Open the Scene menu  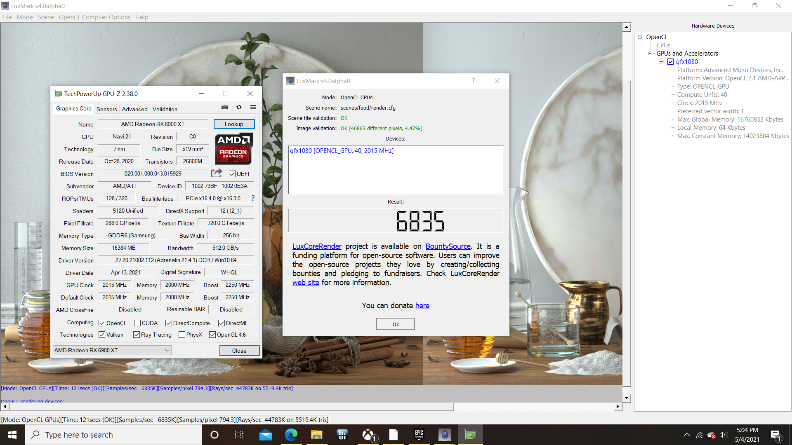point(46,17)
